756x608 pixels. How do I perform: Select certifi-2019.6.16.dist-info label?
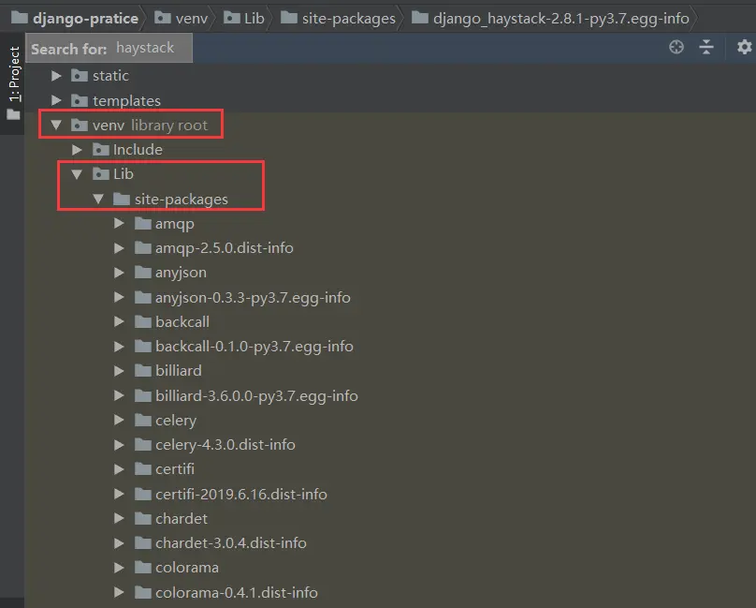(241, 495)
